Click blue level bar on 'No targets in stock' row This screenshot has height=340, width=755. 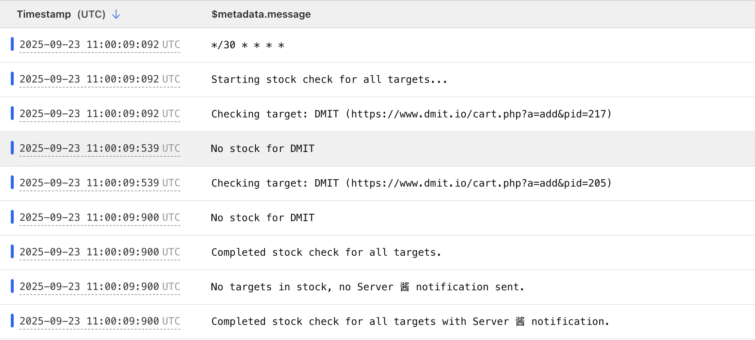pos(12,286)
